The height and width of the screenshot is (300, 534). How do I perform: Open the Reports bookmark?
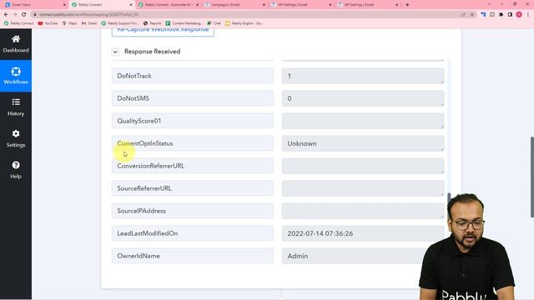point(152,23)
